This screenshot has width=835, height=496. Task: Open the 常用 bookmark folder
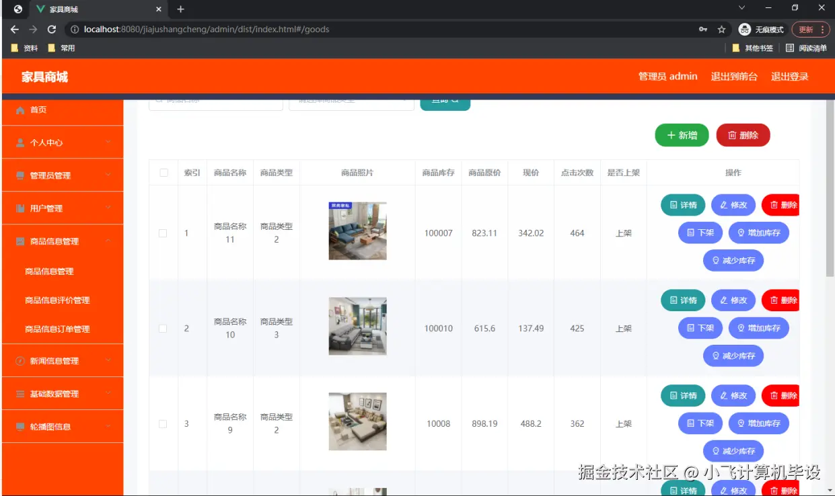61,48
